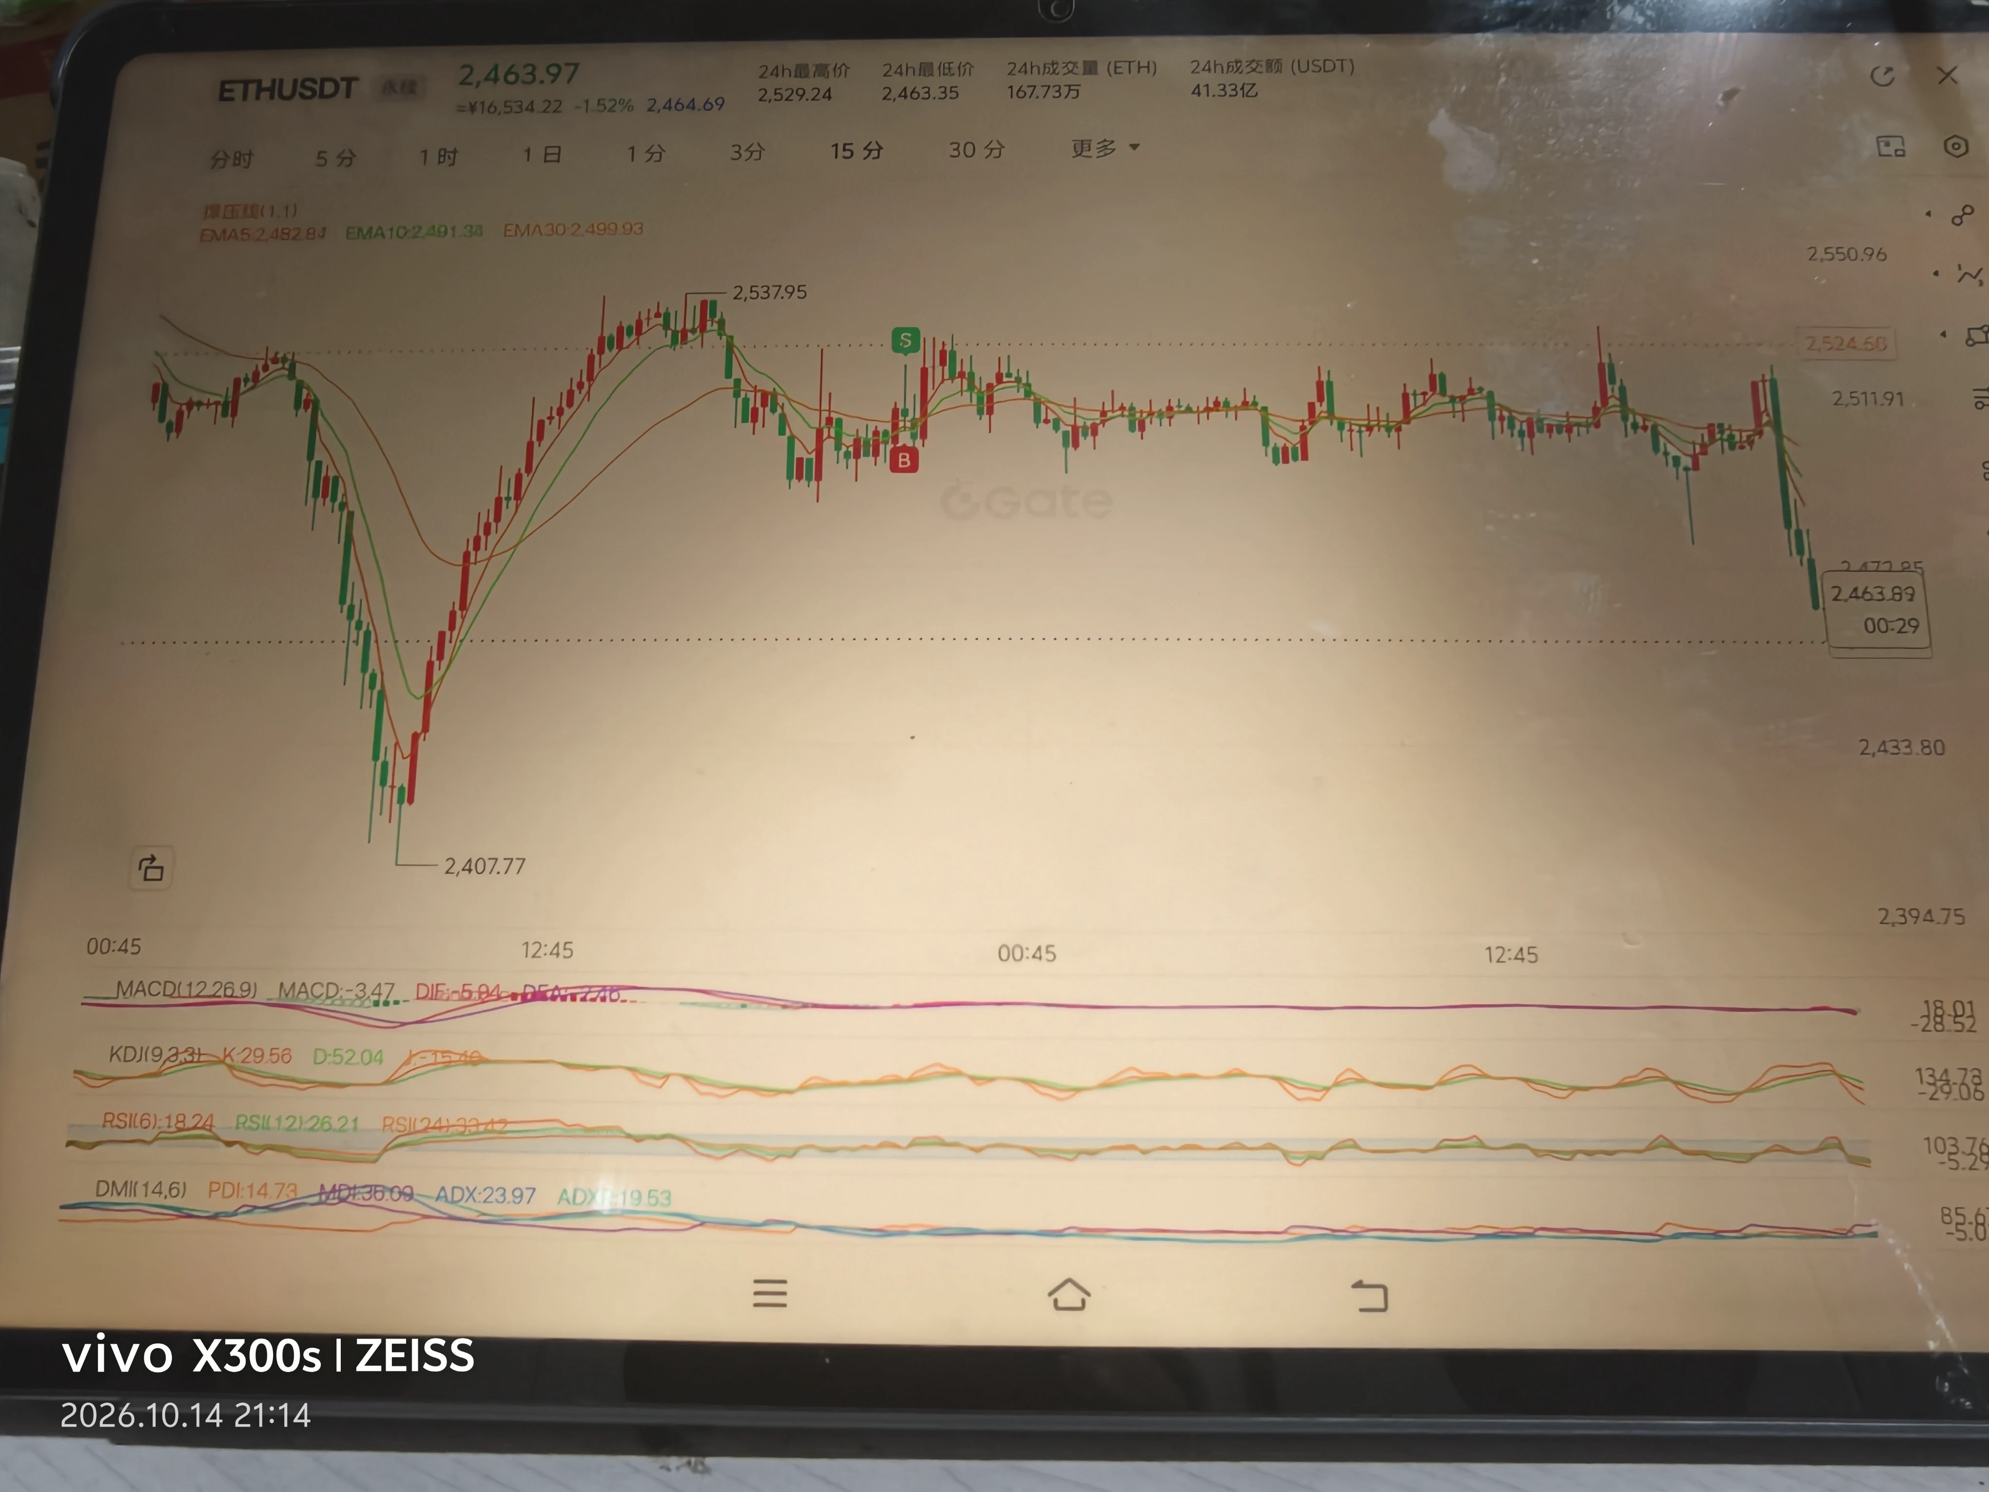Tap the green S sell marker
This screenshot has height=1492, width=1989.
905,340
